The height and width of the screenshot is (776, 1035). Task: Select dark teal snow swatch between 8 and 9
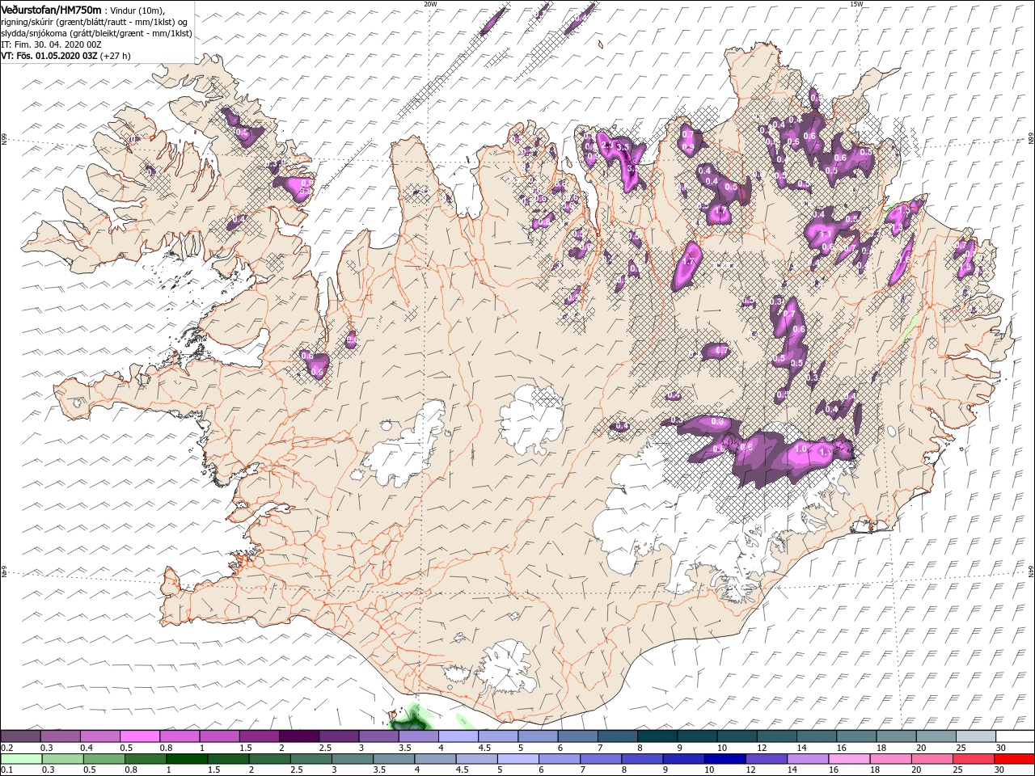pos(656,736)
